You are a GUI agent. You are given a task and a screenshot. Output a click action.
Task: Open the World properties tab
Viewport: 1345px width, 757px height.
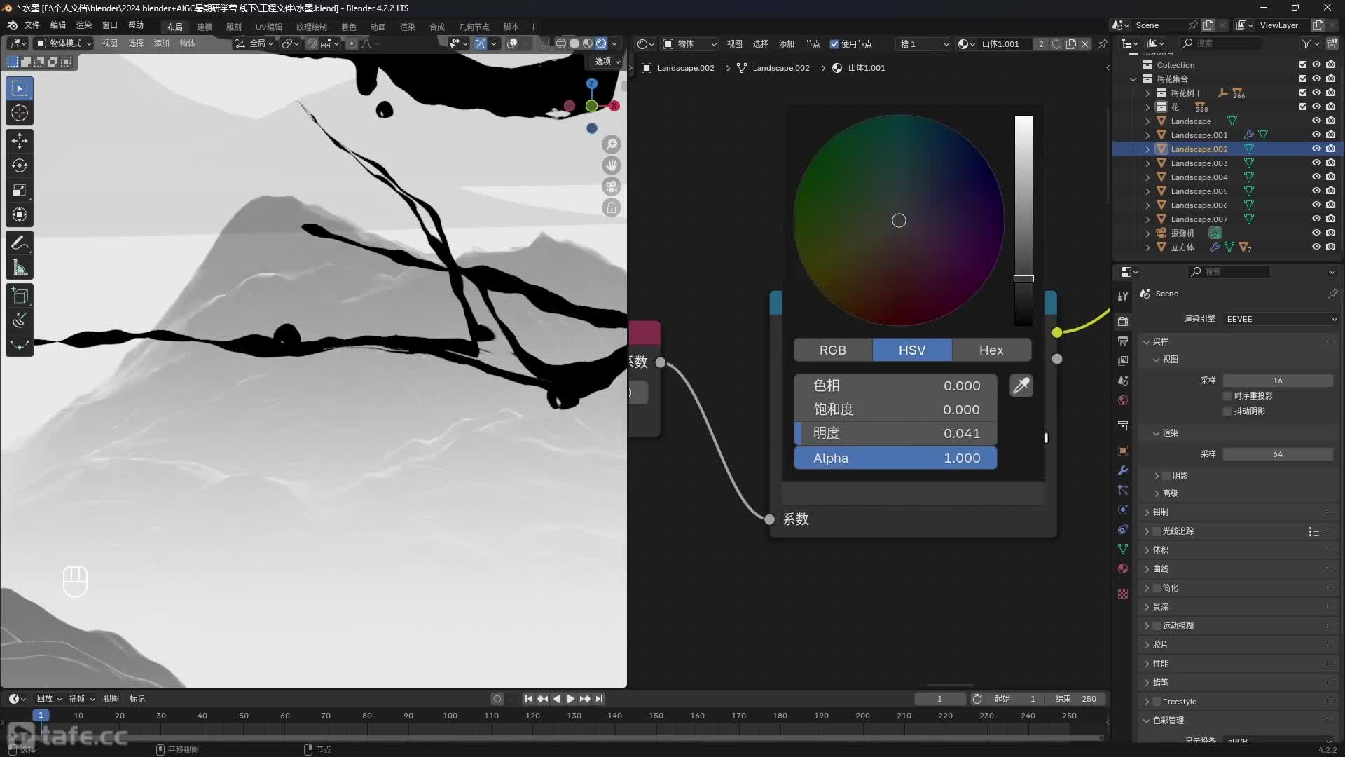coord(1123,400)
